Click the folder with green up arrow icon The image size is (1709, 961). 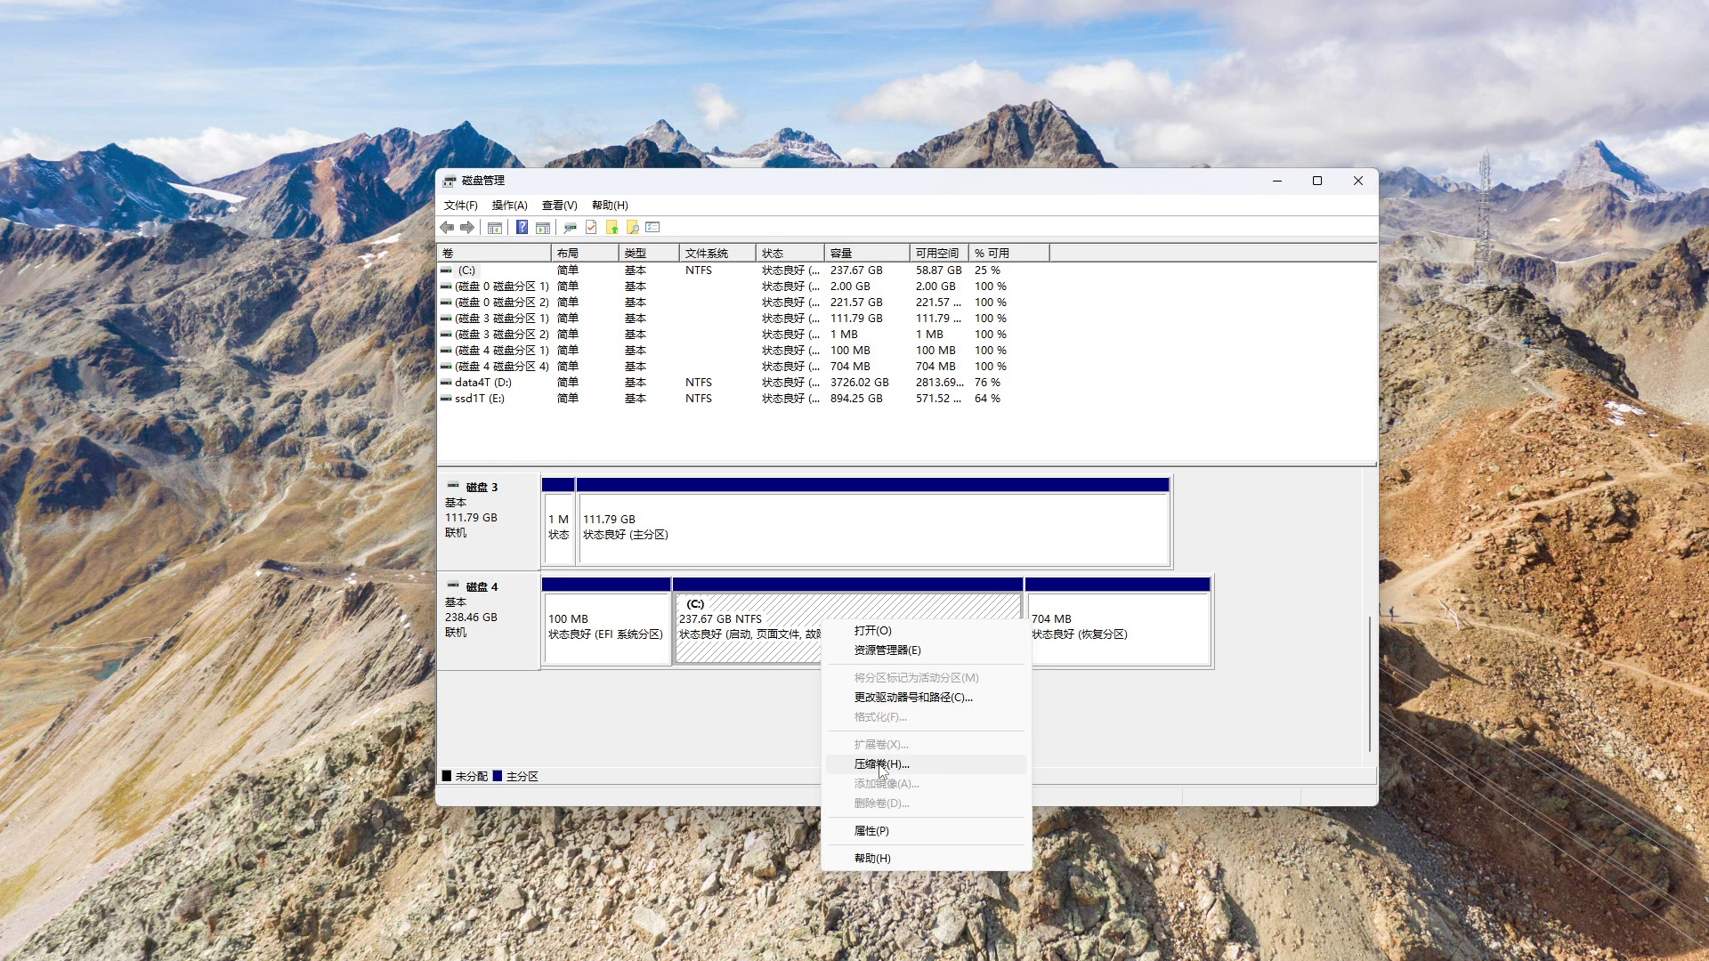(x=612, y=228)
